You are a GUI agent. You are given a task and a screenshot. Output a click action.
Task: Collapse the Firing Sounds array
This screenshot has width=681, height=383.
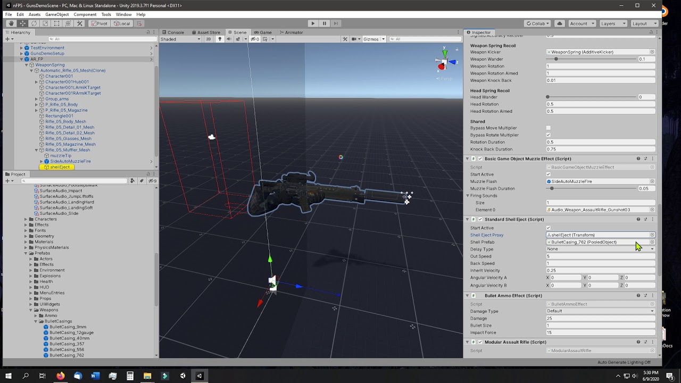(468, 196)
